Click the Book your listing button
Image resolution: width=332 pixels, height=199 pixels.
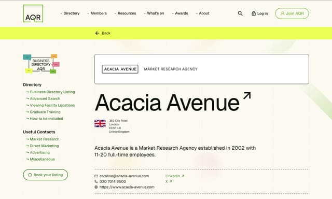[x=45, y=175]
